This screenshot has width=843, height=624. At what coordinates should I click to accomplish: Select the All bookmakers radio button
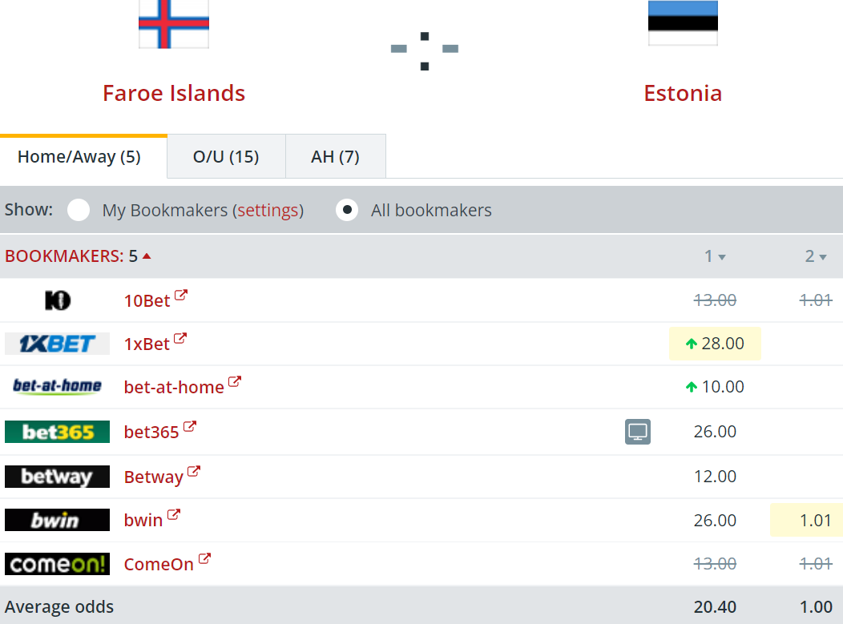click(x=347, y=211)
